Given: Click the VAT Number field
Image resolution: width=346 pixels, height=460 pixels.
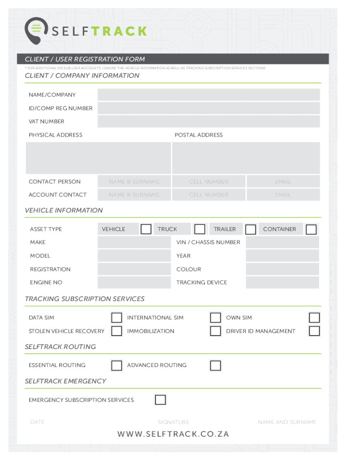Looking at the screenshot, I should pos(208,121).
